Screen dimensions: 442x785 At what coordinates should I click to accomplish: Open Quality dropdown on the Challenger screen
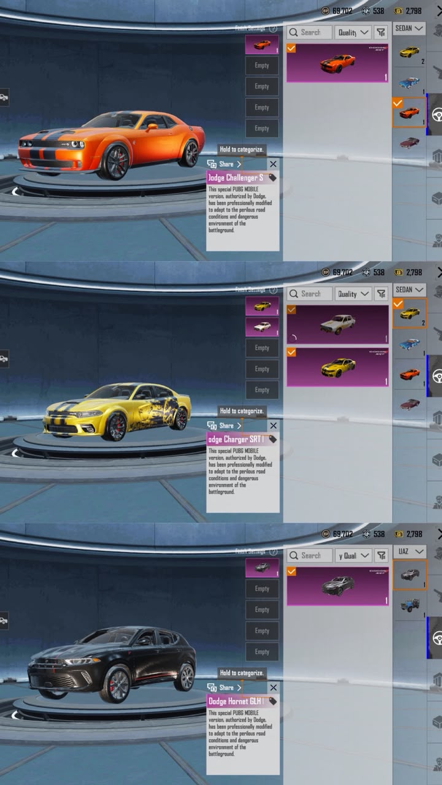click(x=354, y=32)
